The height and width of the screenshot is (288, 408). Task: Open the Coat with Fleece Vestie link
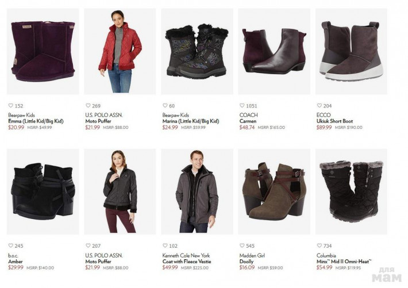tap(187, 262)
